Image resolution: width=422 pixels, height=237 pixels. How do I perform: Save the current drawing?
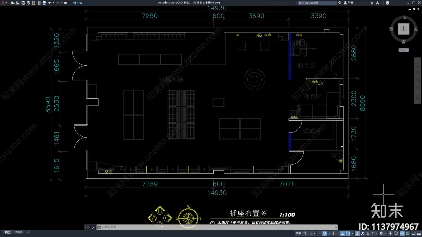pyautogui.click(x=23, y=3)
